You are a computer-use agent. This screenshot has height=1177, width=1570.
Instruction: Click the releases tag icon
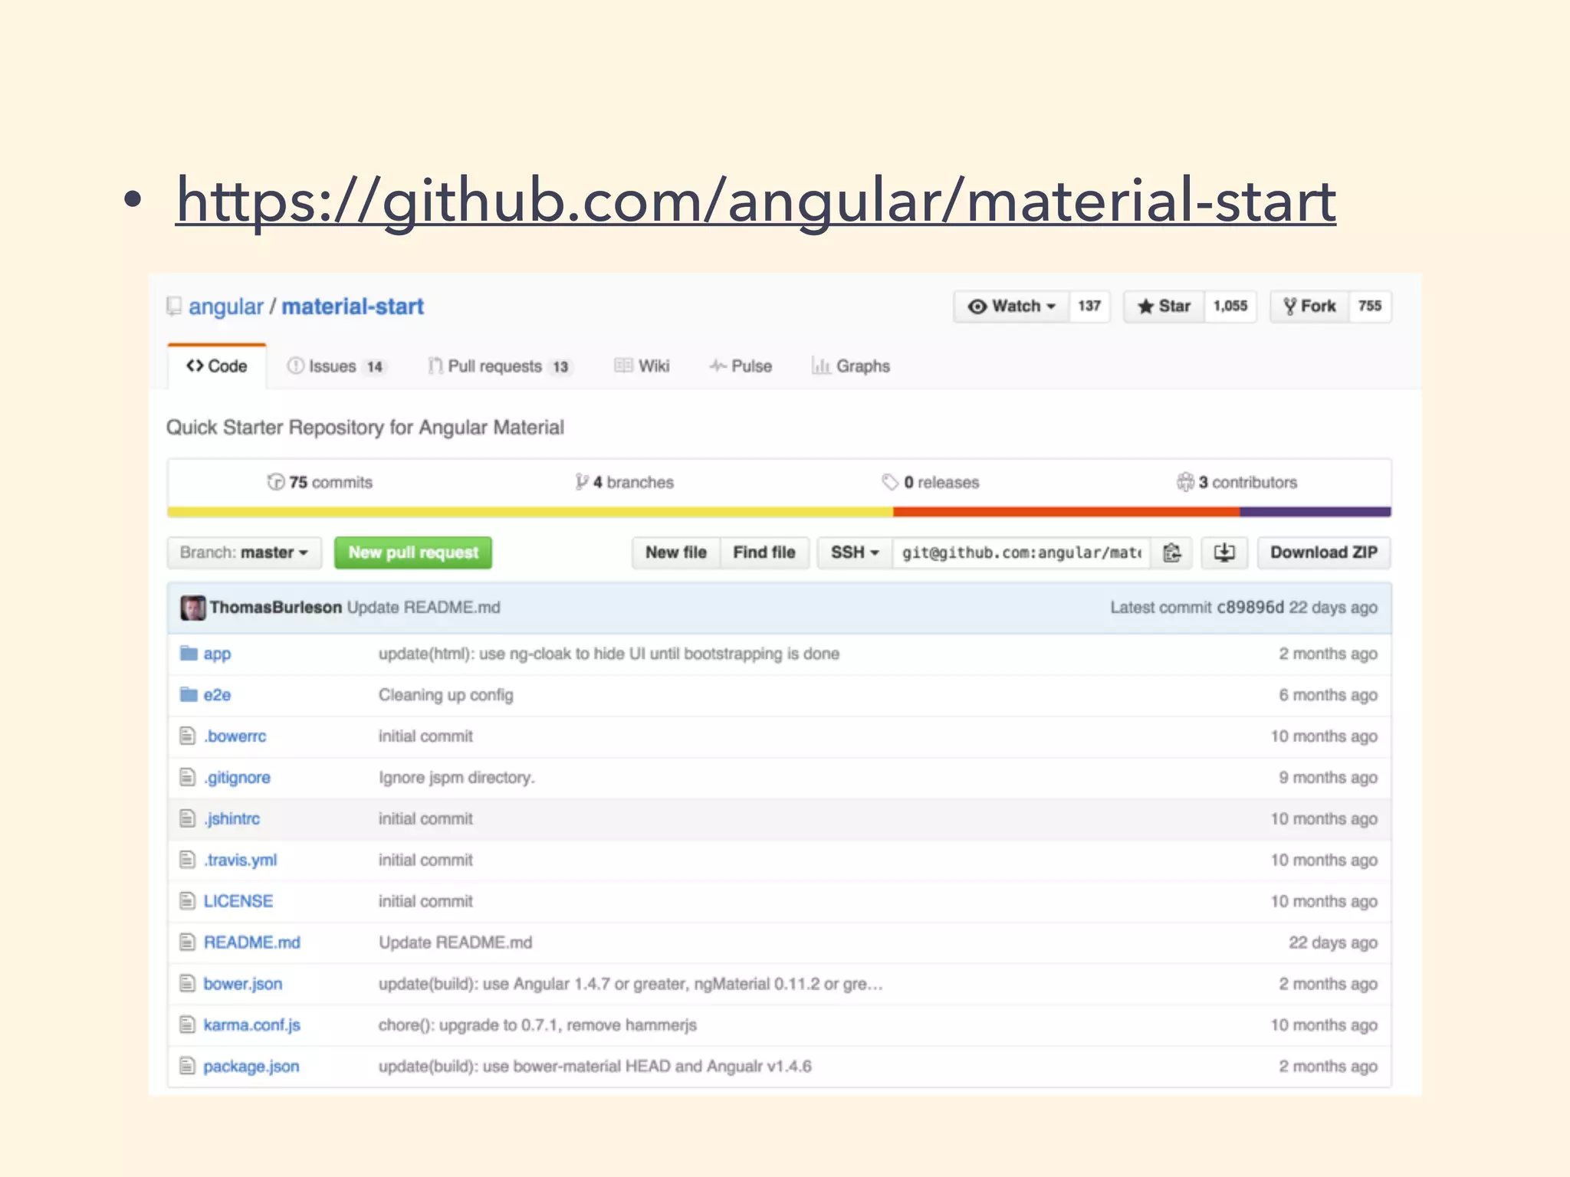890,482
